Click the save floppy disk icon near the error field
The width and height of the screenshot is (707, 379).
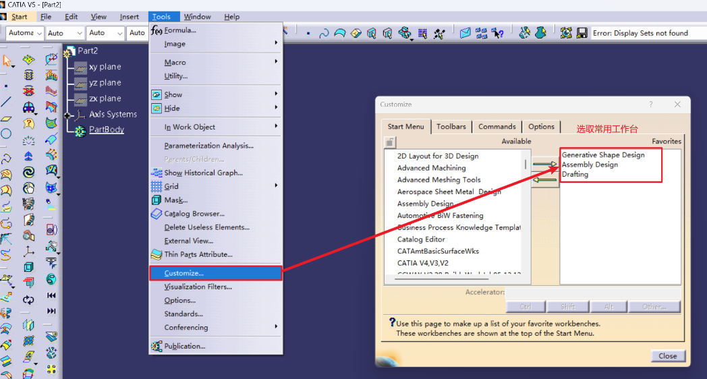[x=582, y=33]
